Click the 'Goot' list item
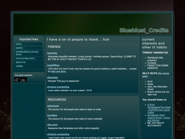185x139 pixels. pyautogui.click(x=150, y=81)
